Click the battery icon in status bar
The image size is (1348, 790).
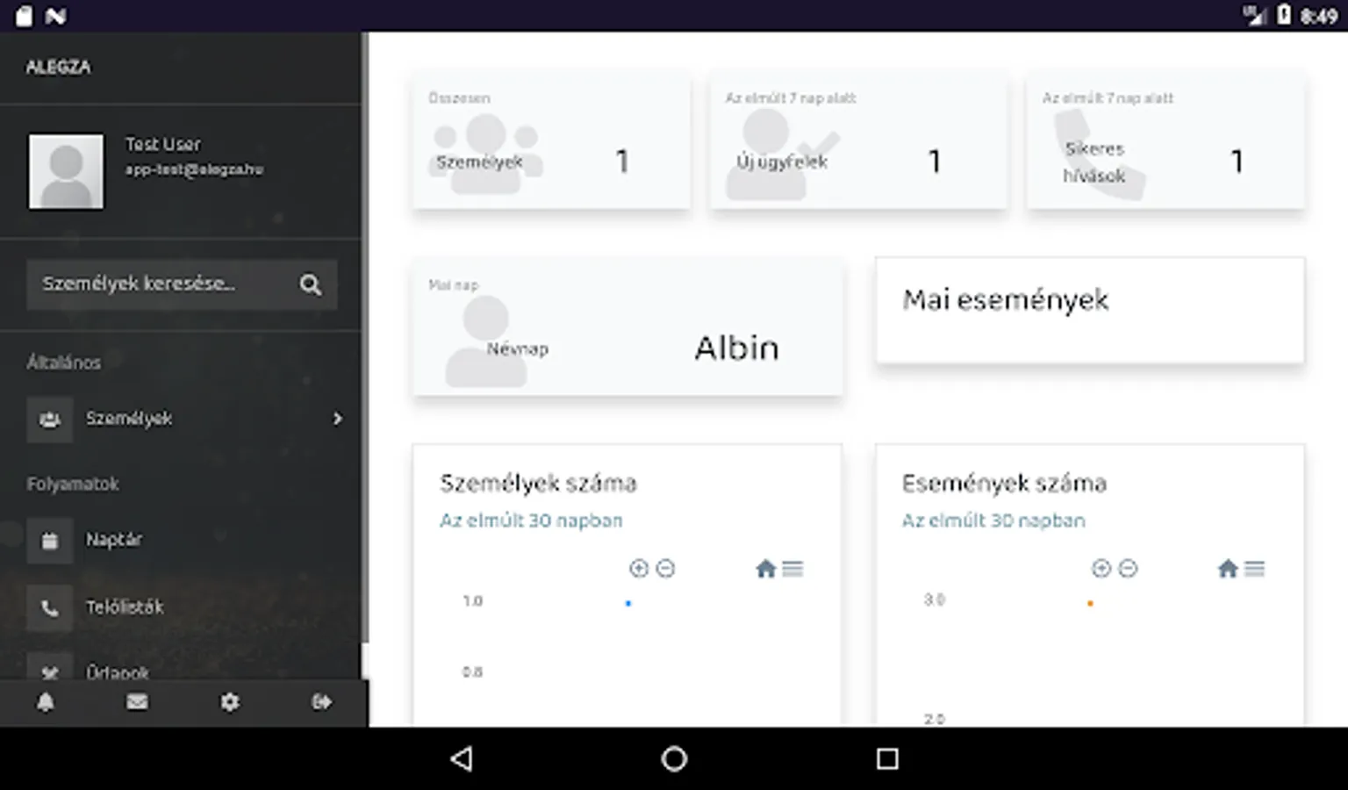click(x=1284, y=15)
